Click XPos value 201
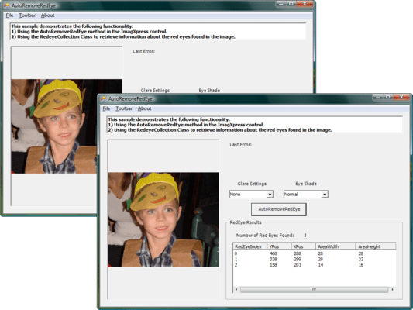Screen dimensions: 413x310 [298, 265]
